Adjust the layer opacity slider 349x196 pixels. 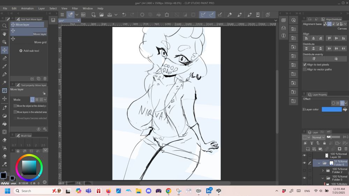(x=333, y=137)
